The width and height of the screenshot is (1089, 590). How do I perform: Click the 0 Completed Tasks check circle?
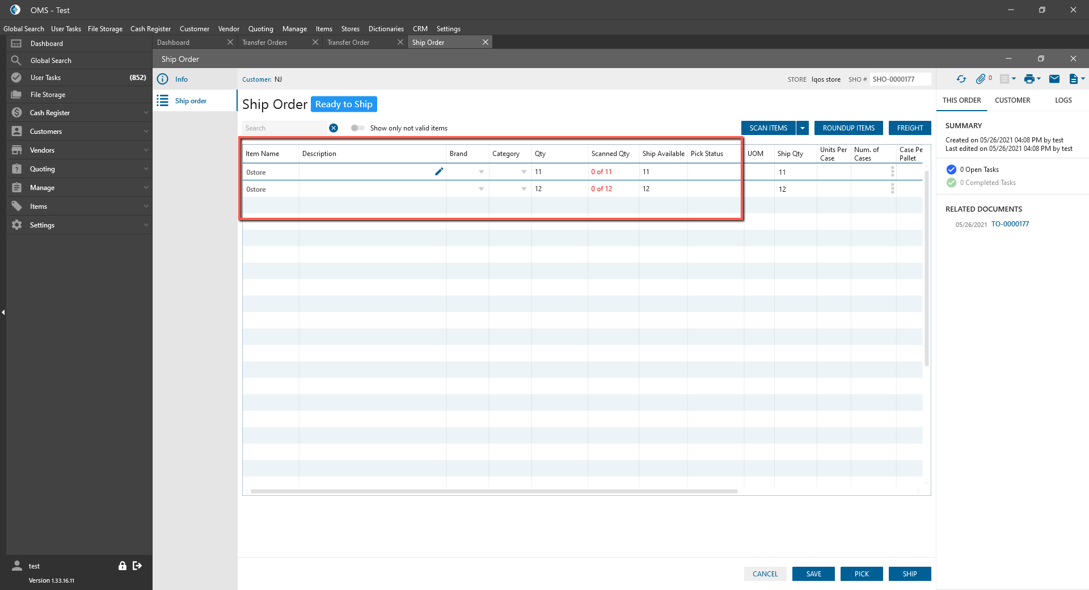tap(951, 183)
